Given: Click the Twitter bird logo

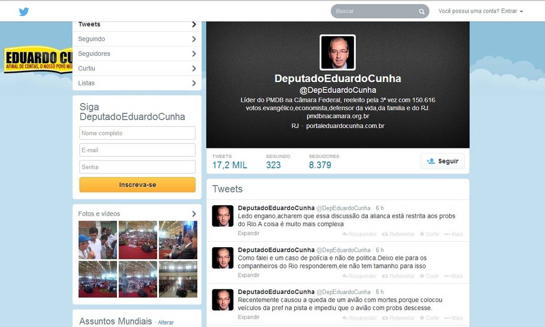Looking at the screenshot, I should click(24, 11).
